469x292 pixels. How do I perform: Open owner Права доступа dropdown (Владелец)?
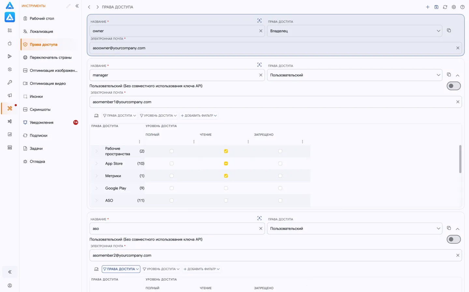[354, 31]
